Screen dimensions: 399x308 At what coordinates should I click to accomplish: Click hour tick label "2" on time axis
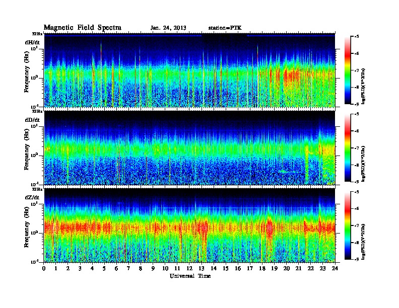click(68, 268)
